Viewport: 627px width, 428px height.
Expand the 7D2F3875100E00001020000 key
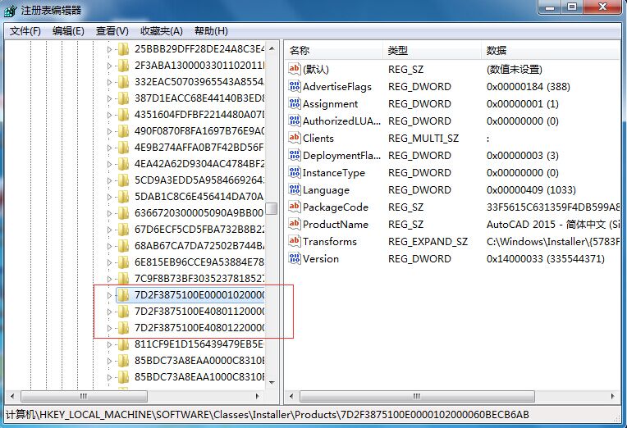tap(110, 294)
